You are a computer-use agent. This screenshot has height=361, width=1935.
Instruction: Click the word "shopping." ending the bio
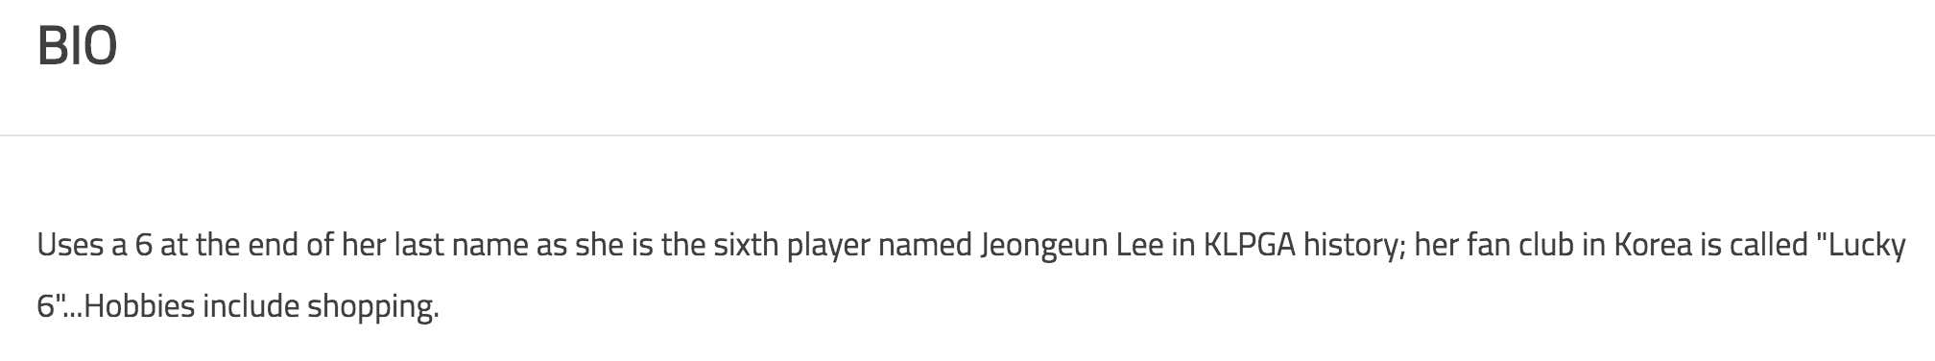(x=372, y=307)
